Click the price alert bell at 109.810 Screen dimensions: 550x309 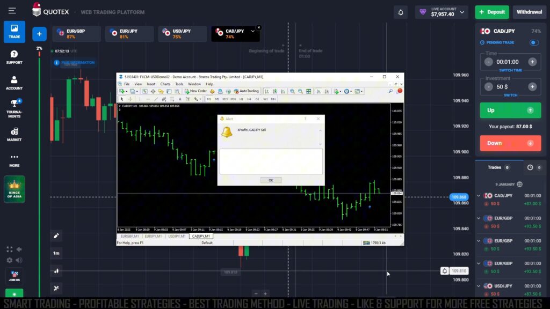click(x=444, y=271)
